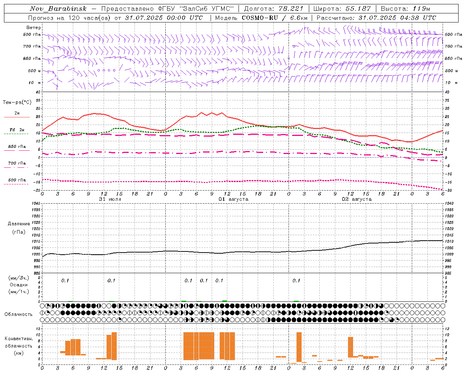Screen dimensions: 464x371
Task: Select the latitude value Широта: 55.187
Action: pyautogui.click(x=342, y=9)
